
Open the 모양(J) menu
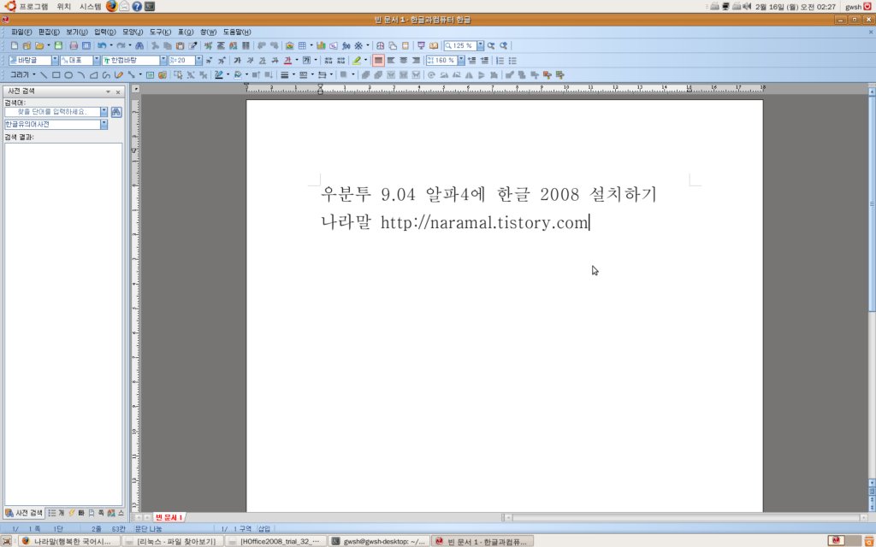tap(133, 32)
